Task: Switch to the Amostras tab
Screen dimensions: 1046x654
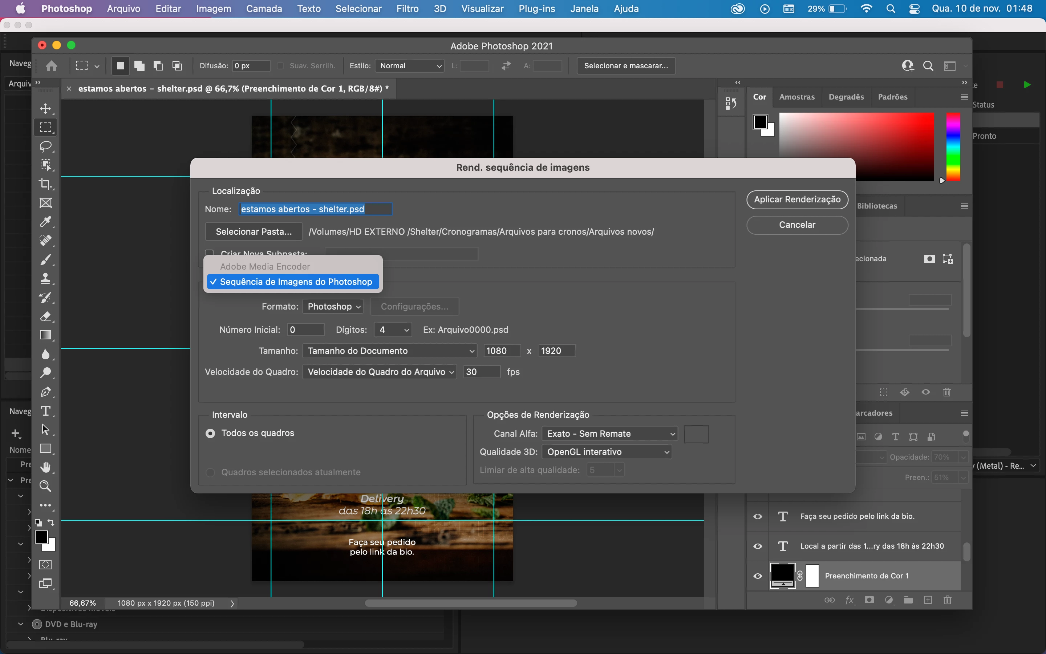Action: pos(796,97)
